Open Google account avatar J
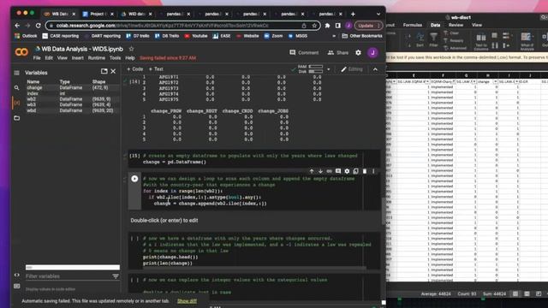Image resolution: width=548 pixels, height=308 pixels. point(372,53)
